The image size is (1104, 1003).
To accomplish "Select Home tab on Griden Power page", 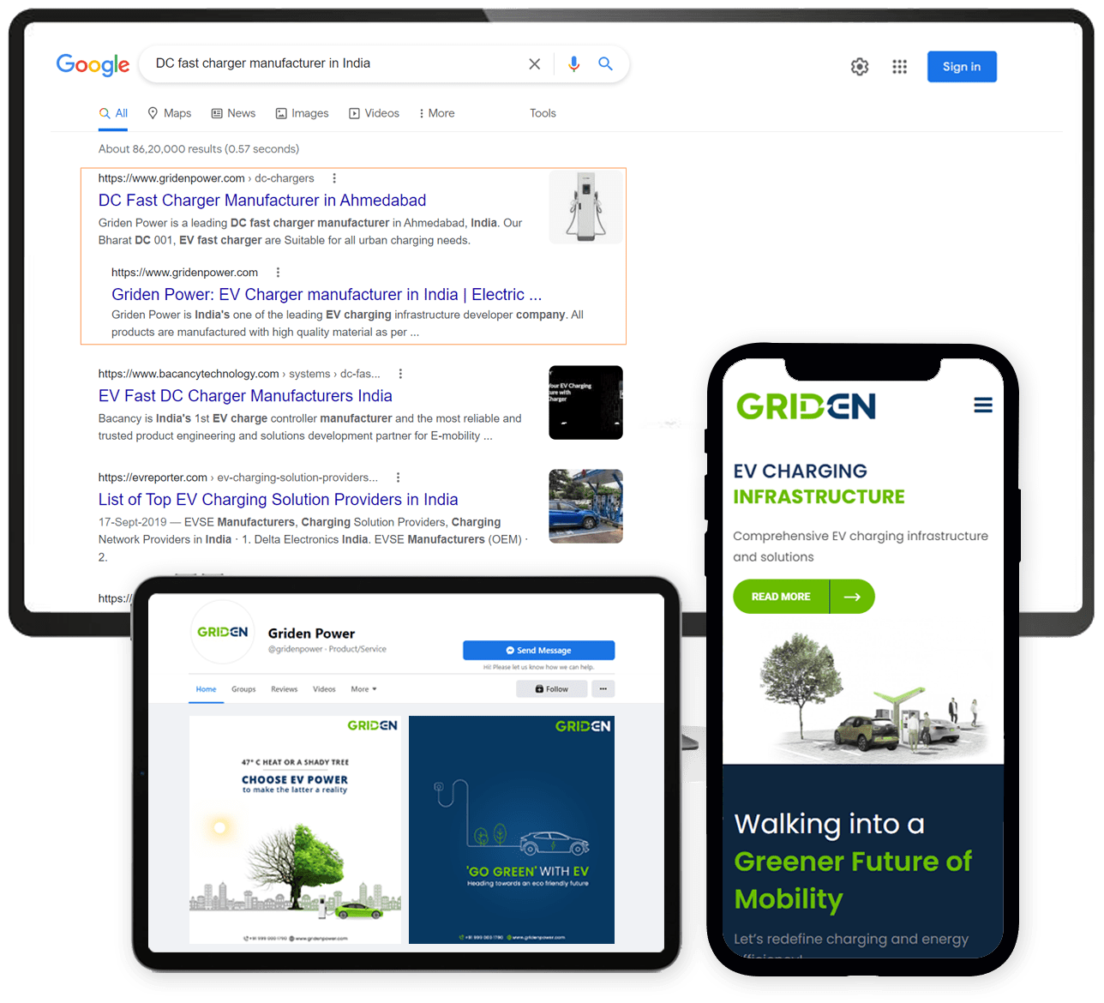I will click(206, 689).
